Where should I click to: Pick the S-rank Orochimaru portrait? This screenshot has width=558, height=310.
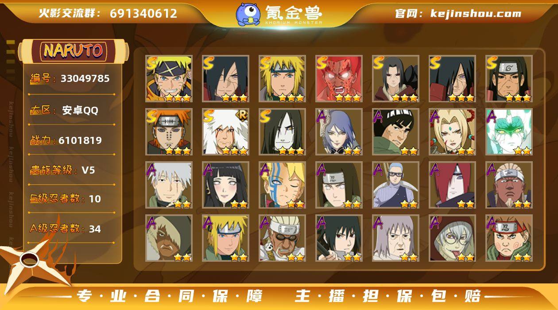pos(283,132)
